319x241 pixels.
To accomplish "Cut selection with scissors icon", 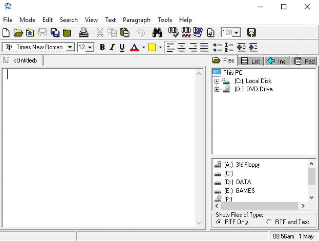I will pyautogui.click(x=100, y=33).
